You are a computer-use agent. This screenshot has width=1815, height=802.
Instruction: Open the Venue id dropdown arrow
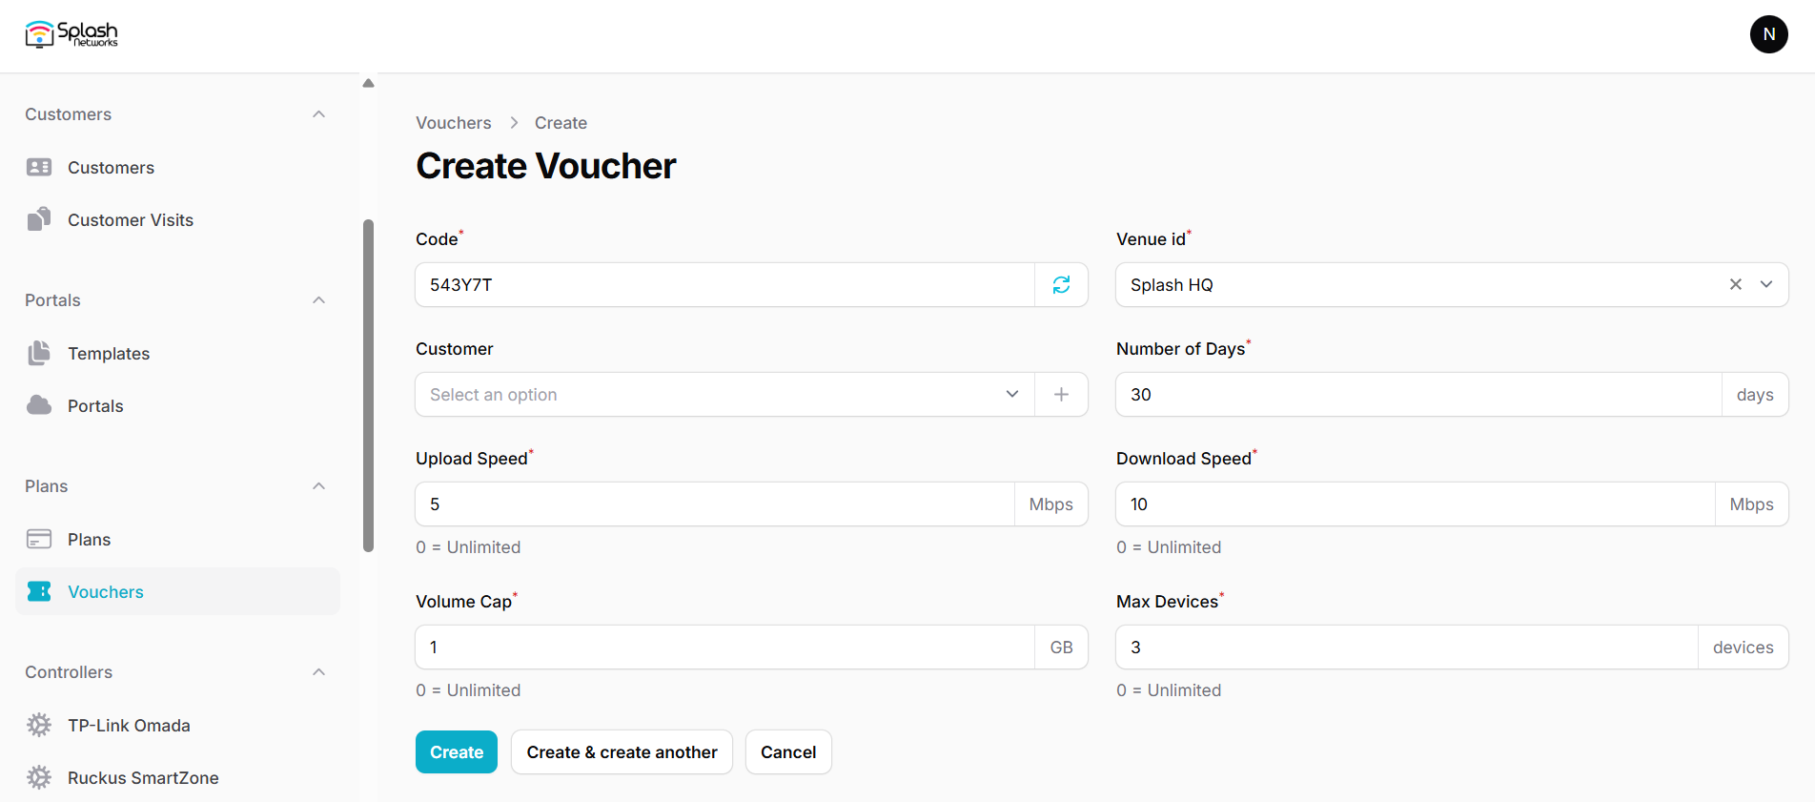click(x=1766, y=285)
